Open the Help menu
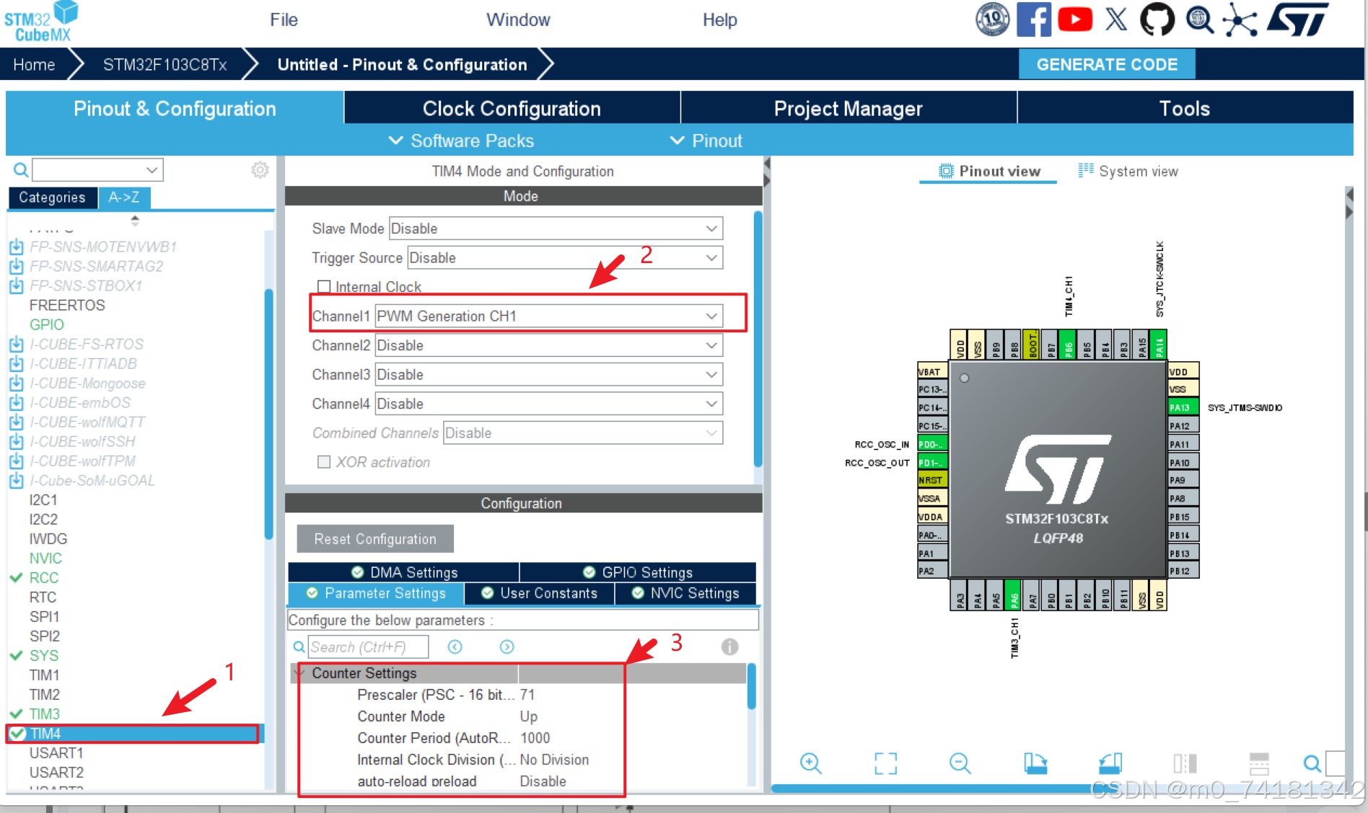The image size is (1368, 813). coord(720,19)
